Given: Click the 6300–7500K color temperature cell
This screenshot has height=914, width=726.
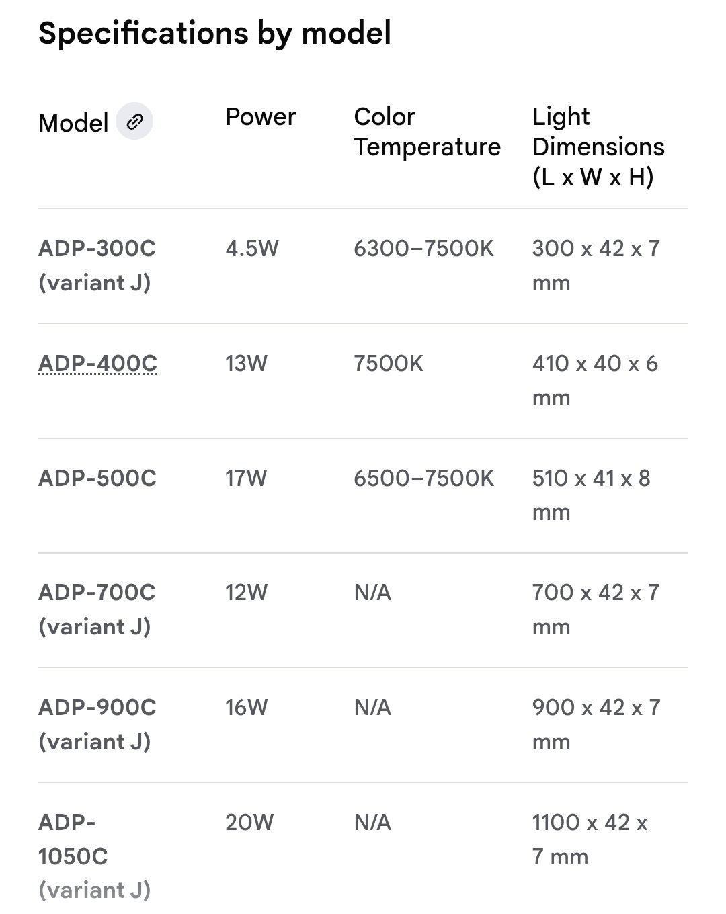Looking at the screenshot, I should pos(424,249).
